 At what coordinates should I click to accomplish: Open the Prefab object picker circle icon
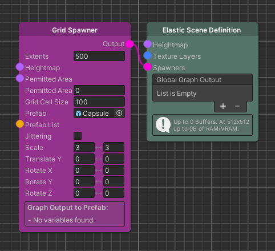pyautogui.click(x=119, y=113)
